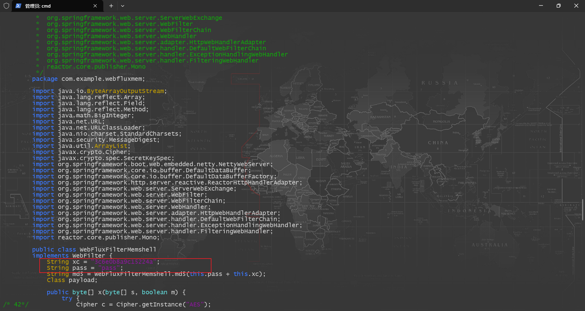Minimize the terminal window
This screenshot has height=311, width=585.
click(x=541, y=6)
